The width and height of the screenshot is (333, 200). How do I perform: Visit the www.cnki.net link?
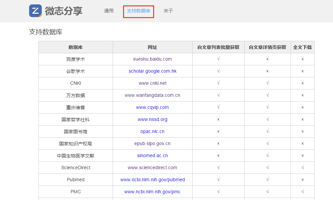pos(152,83)
